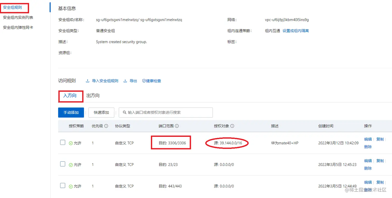Click the source cell 源: 39.144.0.0/16

(x=228, y=143)
